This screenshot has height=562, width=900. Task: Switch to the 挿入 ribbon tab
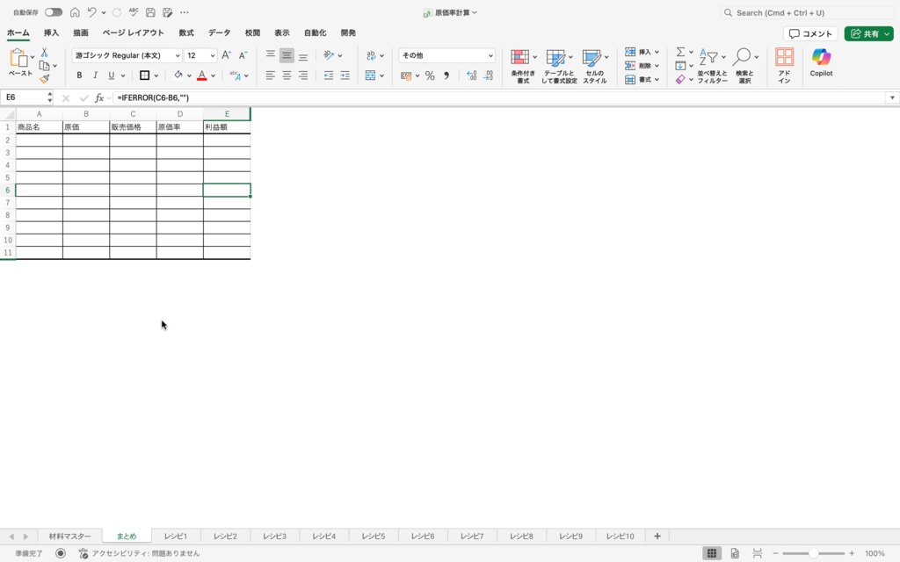click(51, 32)
